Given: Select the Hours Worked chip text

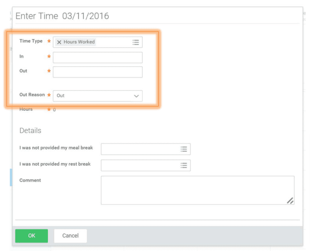Looking at the screenshot, I should pyautogui.click(x=79, y=42).
